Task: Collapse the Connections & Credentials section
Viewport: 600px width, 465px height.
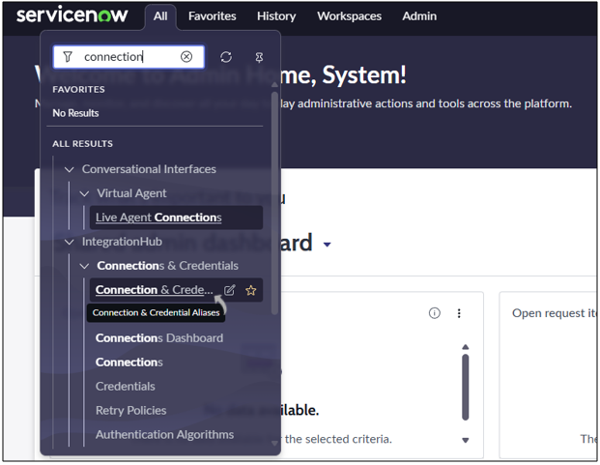Action: (x=84, y=266)
